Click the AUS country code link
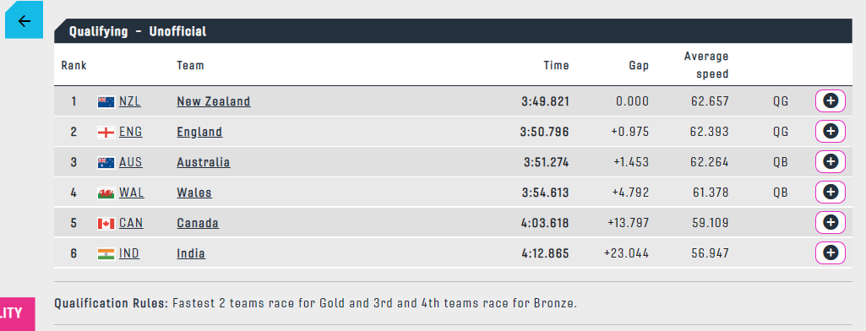 click(130, 162)
